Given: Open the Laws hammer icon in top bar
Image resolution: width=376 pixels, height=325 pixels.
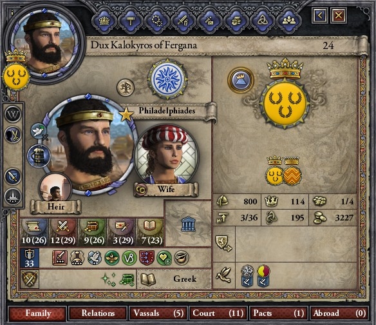Looking at the screenshot, I should click(x=131, y=21).
